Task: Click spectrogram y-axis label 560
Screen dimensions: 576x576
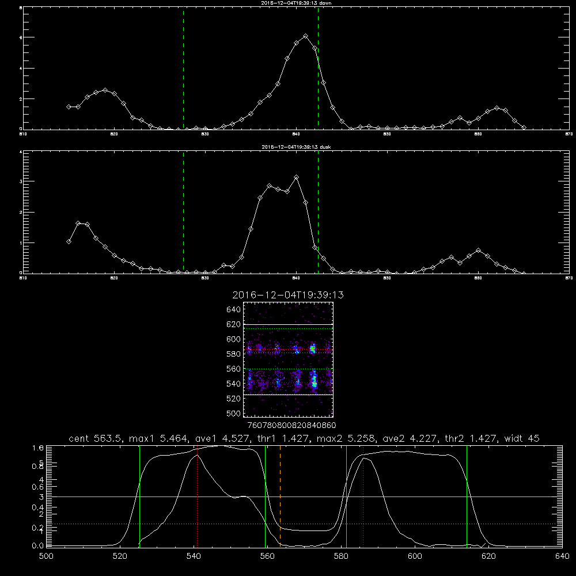Action: click(234, 369)
